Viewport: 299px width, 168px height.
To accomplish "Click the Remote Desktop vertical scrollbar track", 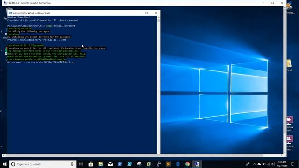I will coord(285,80).
